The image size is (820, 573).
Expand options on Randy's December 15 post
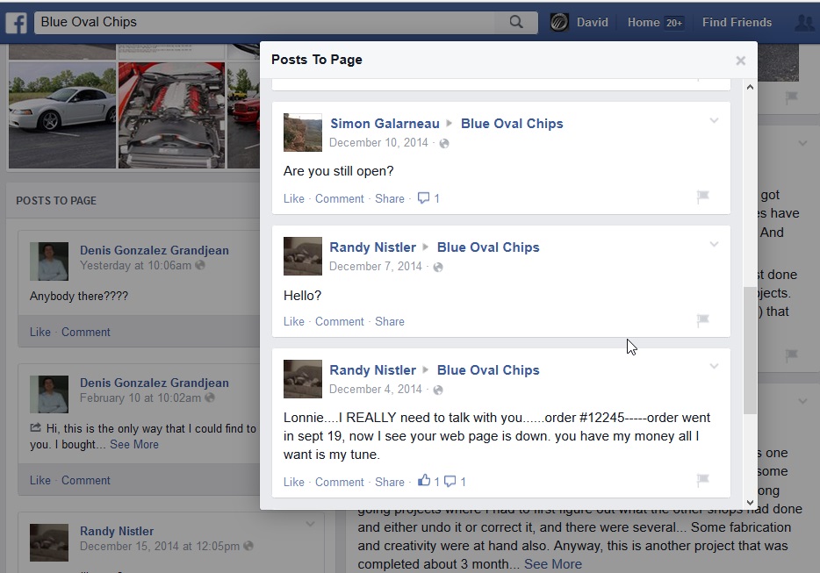tap(310, 524)
